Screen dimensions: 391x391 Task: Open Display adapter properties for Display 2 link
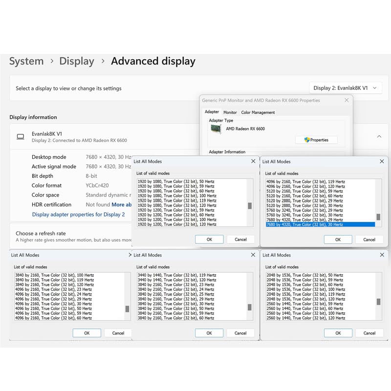(x=78, y=214)
